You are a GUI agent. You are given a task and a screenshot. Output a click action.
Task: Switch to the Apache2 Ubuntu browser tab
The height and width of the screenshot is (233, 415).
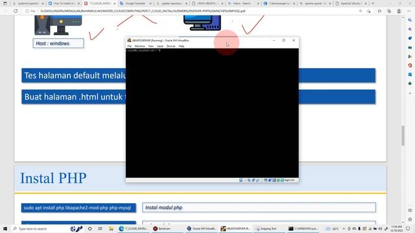tap(351, 3)
